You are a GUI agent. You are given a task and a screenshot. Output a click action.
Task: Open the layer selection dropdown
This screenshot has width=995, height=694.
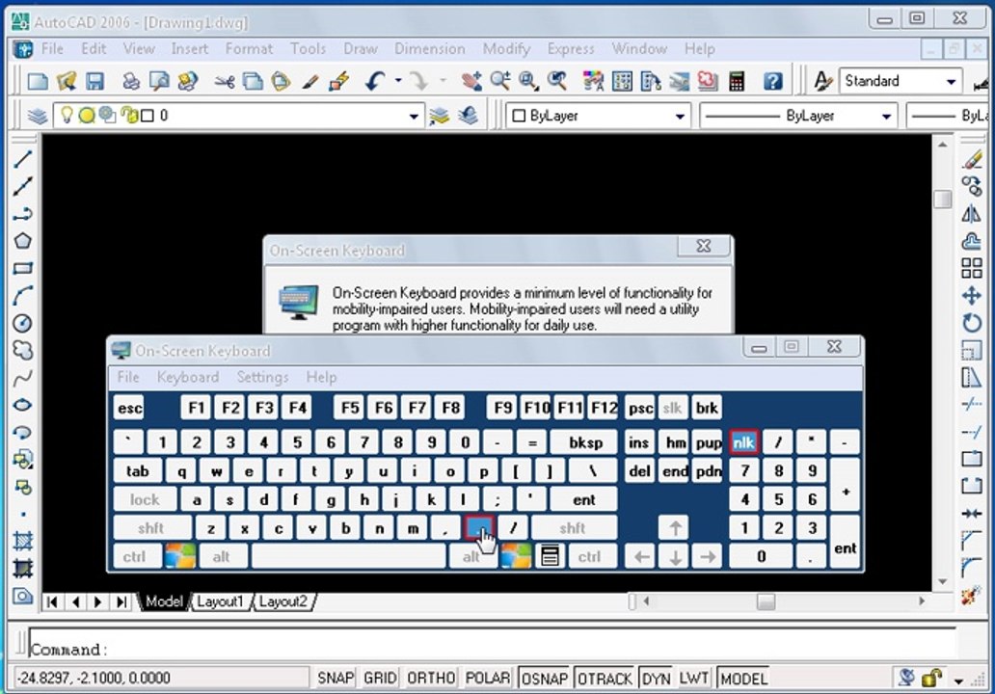pyautogui.click(x=413, y=116)
